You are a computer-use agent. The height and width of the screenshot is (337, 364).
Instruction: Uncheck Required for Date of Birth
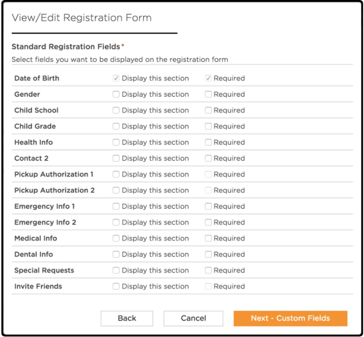208,78
